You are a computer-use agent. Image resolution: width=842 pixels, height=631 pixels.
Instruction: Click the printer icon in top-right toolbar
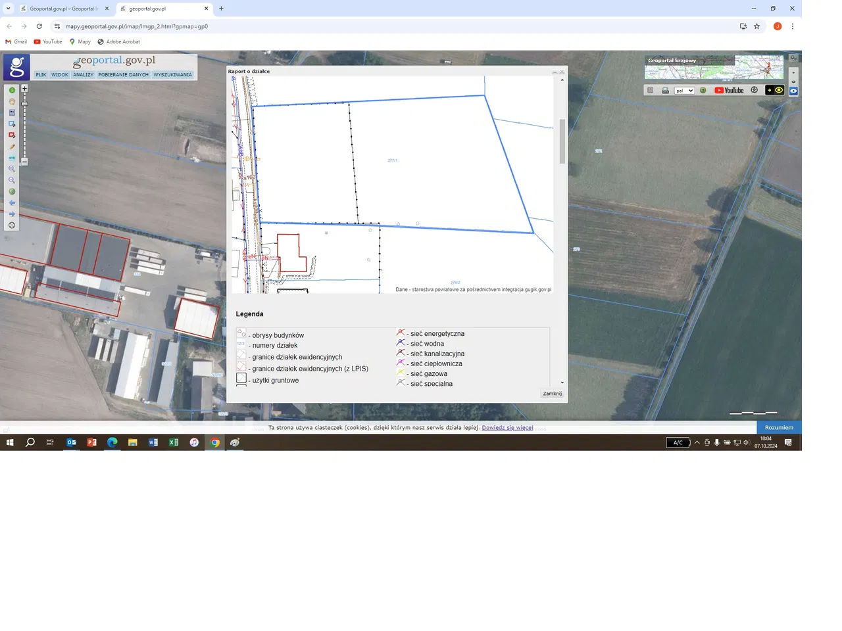point(665,91)
